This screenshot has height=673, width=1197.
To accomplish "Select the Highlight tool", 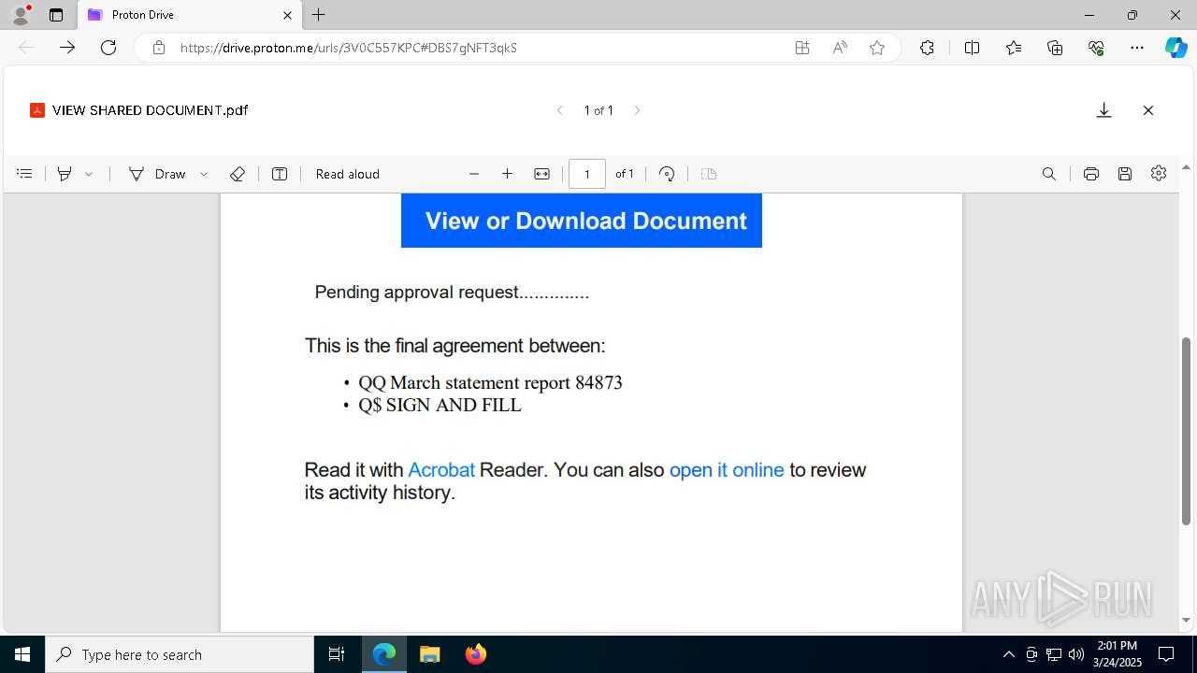I will pos(65,174).
